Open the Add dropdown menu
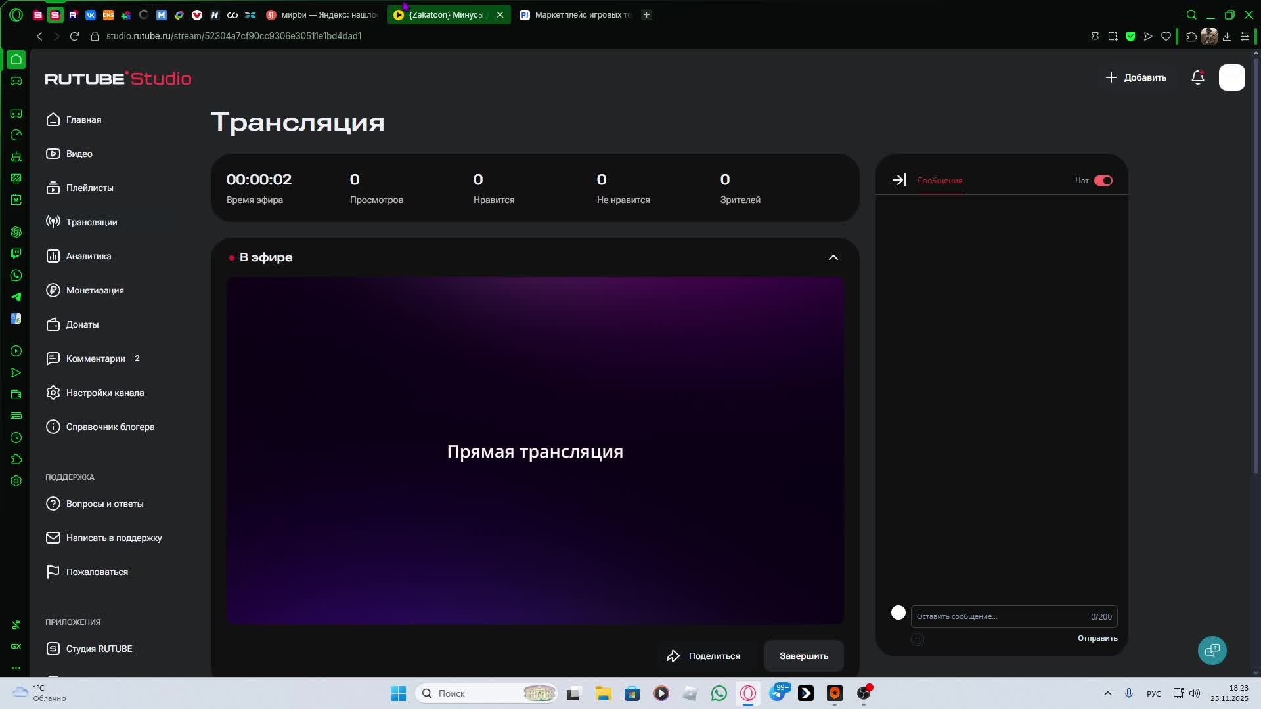The image size is (1261, 709). click(1136, 77)
